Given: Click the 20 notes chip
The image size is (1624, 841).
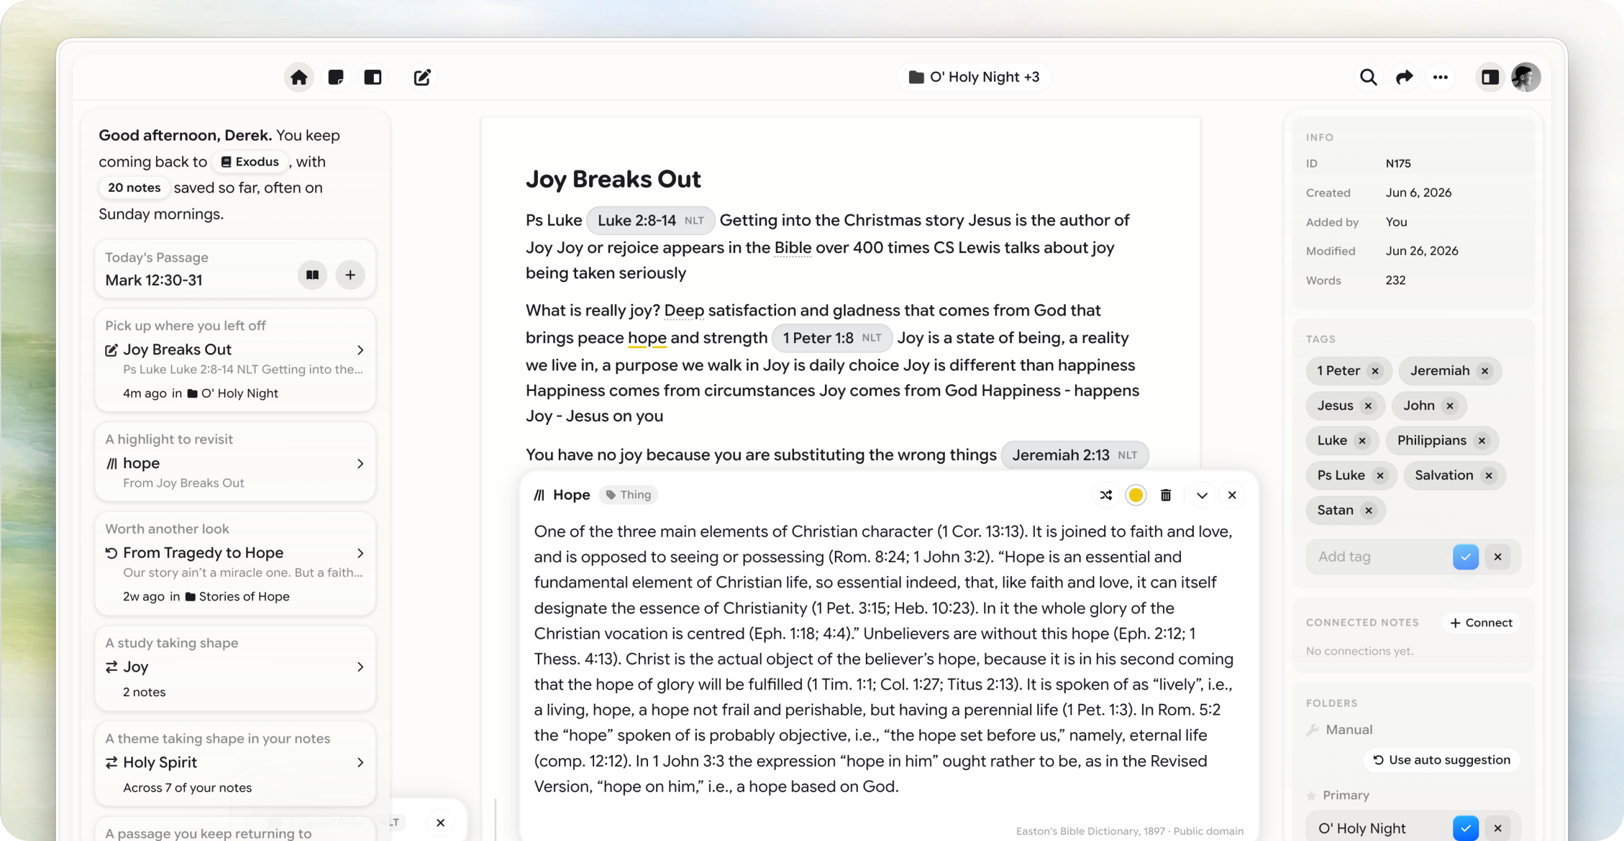Looking at the screenshot, I should [134, 188].
